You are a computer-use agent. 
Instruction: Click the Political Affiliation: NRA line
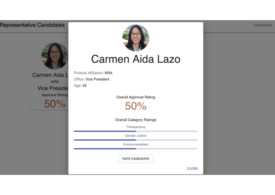click(x=93, y=73)
